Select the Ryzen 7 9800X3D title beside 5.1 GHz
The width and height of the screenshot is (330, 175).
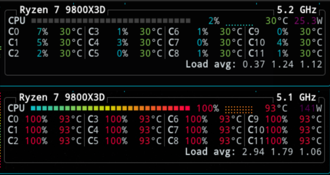point(62,97)
